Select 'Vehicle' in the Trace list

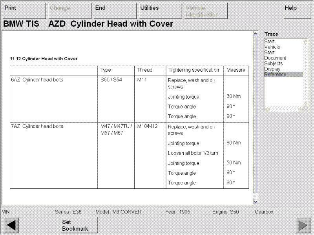[272, 47]
